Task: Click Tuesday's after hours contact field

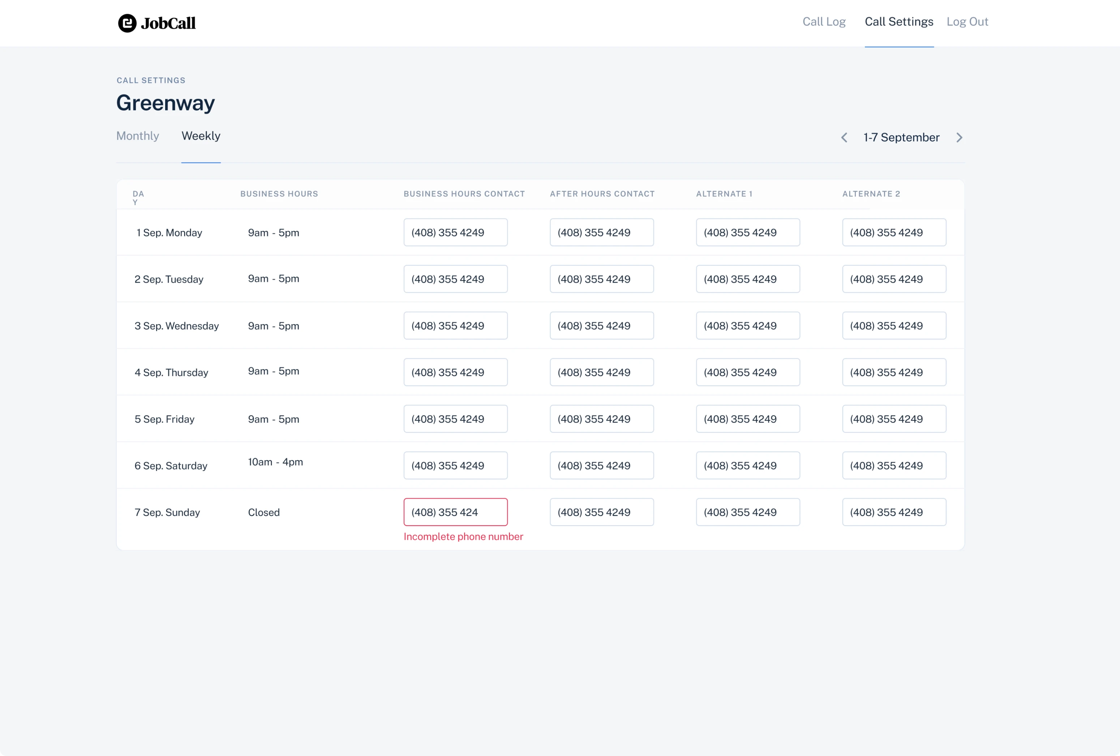Action: tap(601, 279)
